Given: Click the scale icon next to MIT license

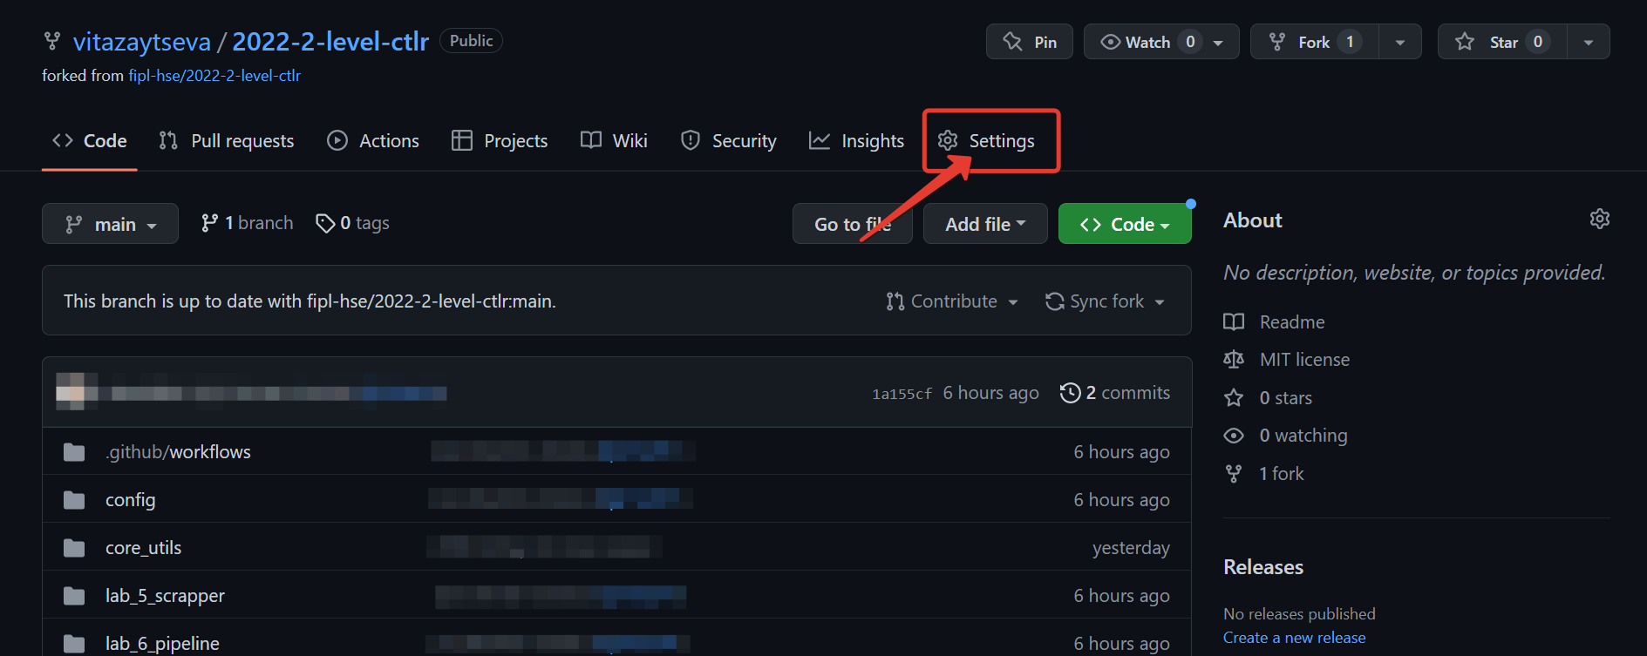Looking at the screenshot, I should (1234, 360).
